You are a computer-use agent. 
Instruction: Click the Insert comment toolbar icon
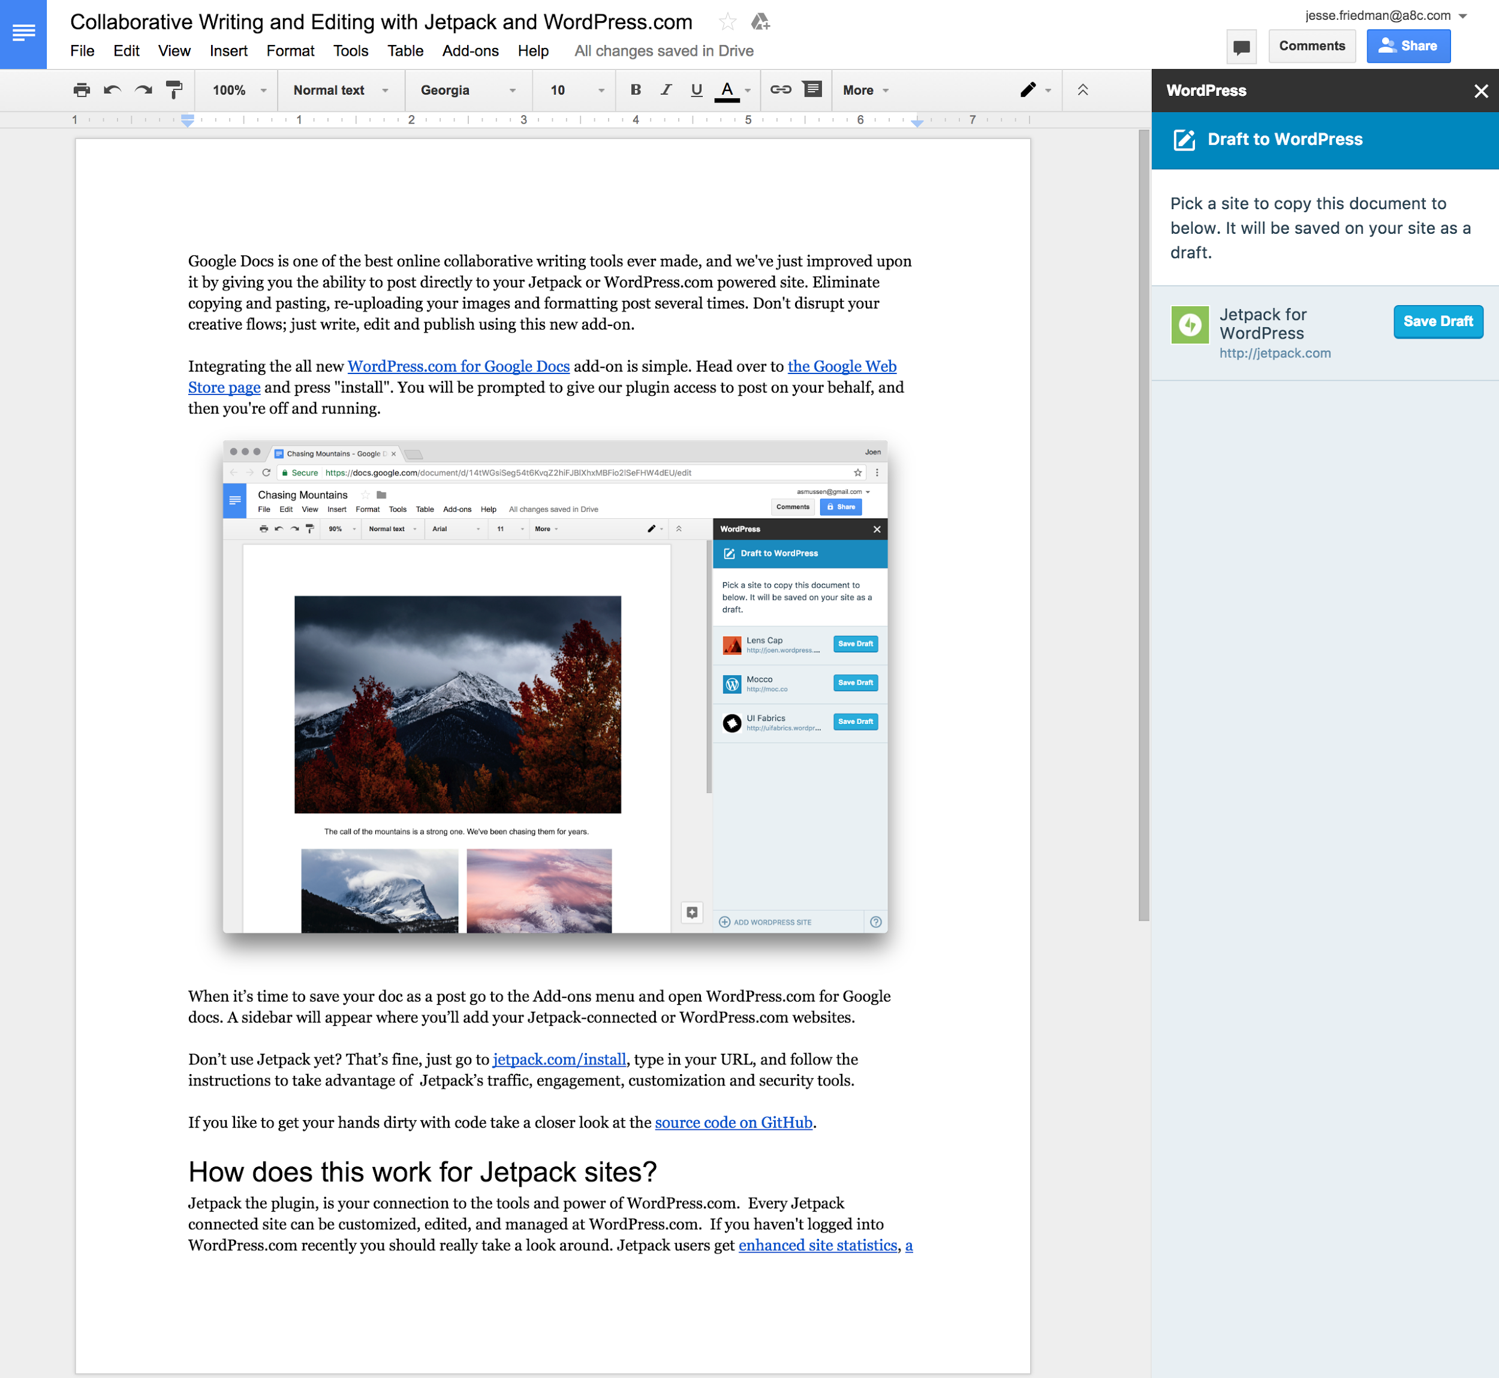click(x=813, y=89)
